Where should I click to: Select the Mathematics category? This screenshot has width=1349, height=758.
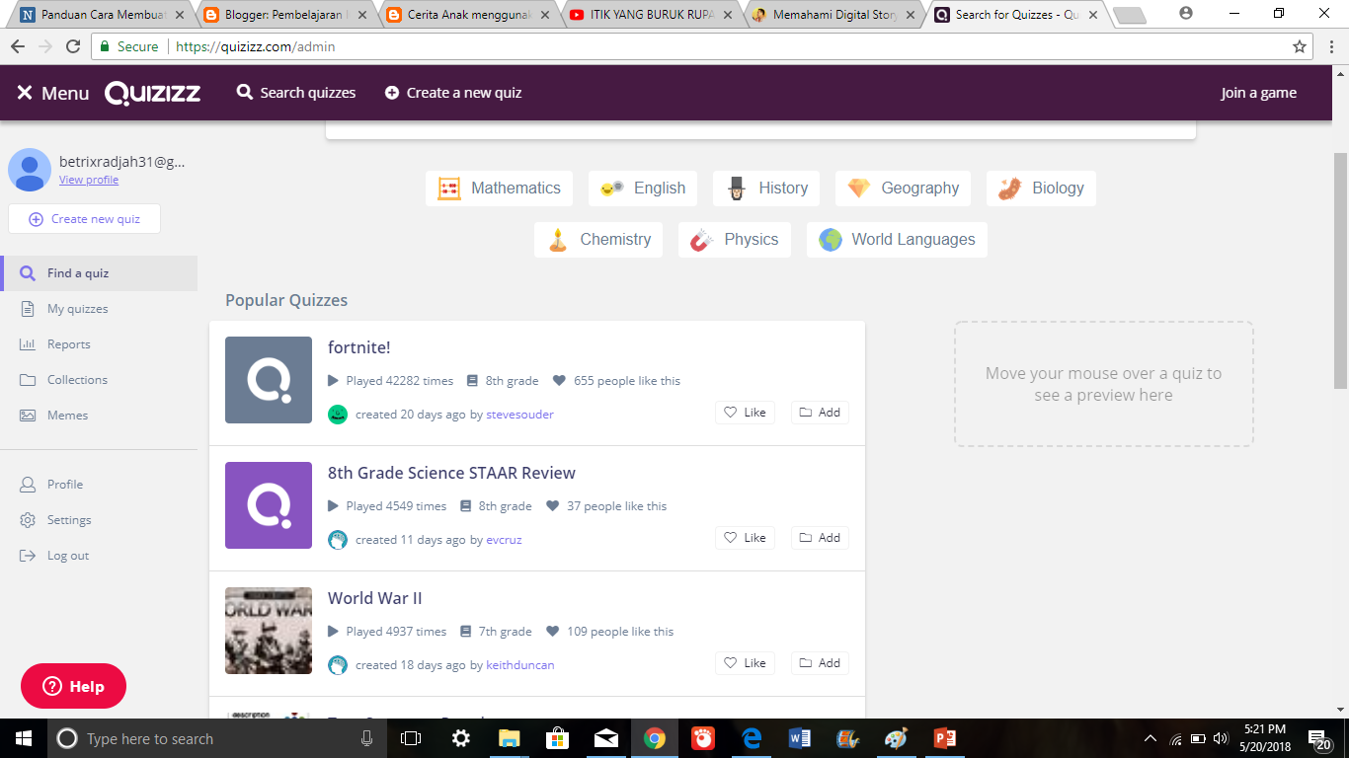tap(500, 189)
